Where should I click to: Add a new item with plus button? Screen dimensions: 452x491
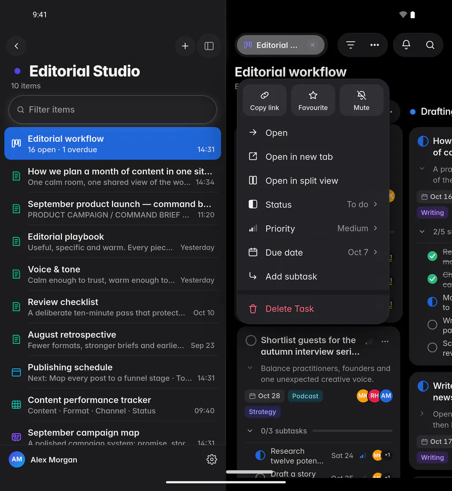pyautogui.click(x=185, y=46)
